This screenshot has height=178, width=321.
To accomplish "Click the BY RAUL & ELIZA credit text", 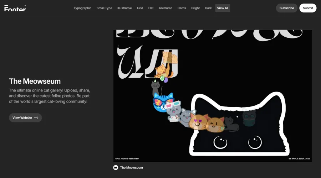I will pos(299,158).
